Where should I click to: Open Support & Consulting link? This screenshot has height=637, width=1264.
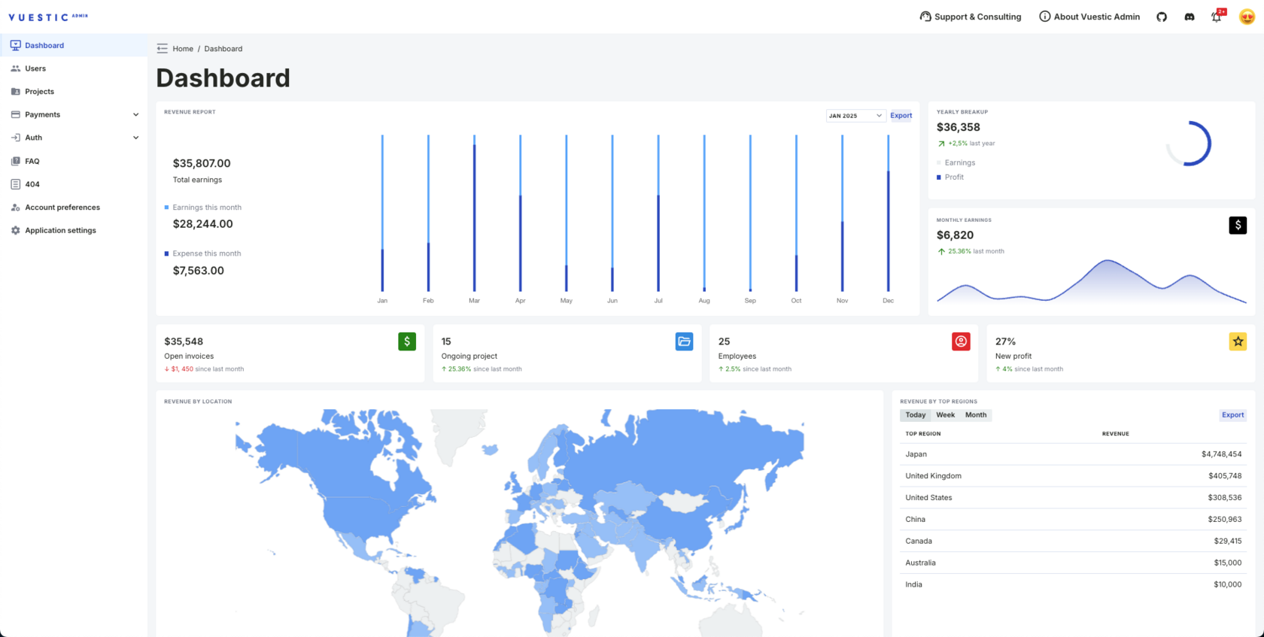(x=971, y=17)
